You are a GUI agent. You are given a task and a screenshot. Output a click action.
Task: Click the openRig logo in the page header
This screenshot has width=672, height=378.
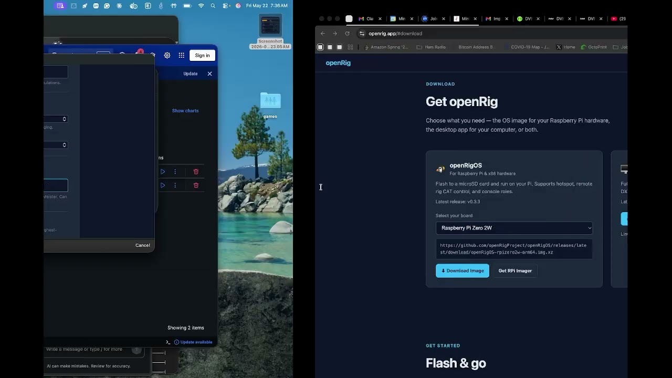(338, 63)
